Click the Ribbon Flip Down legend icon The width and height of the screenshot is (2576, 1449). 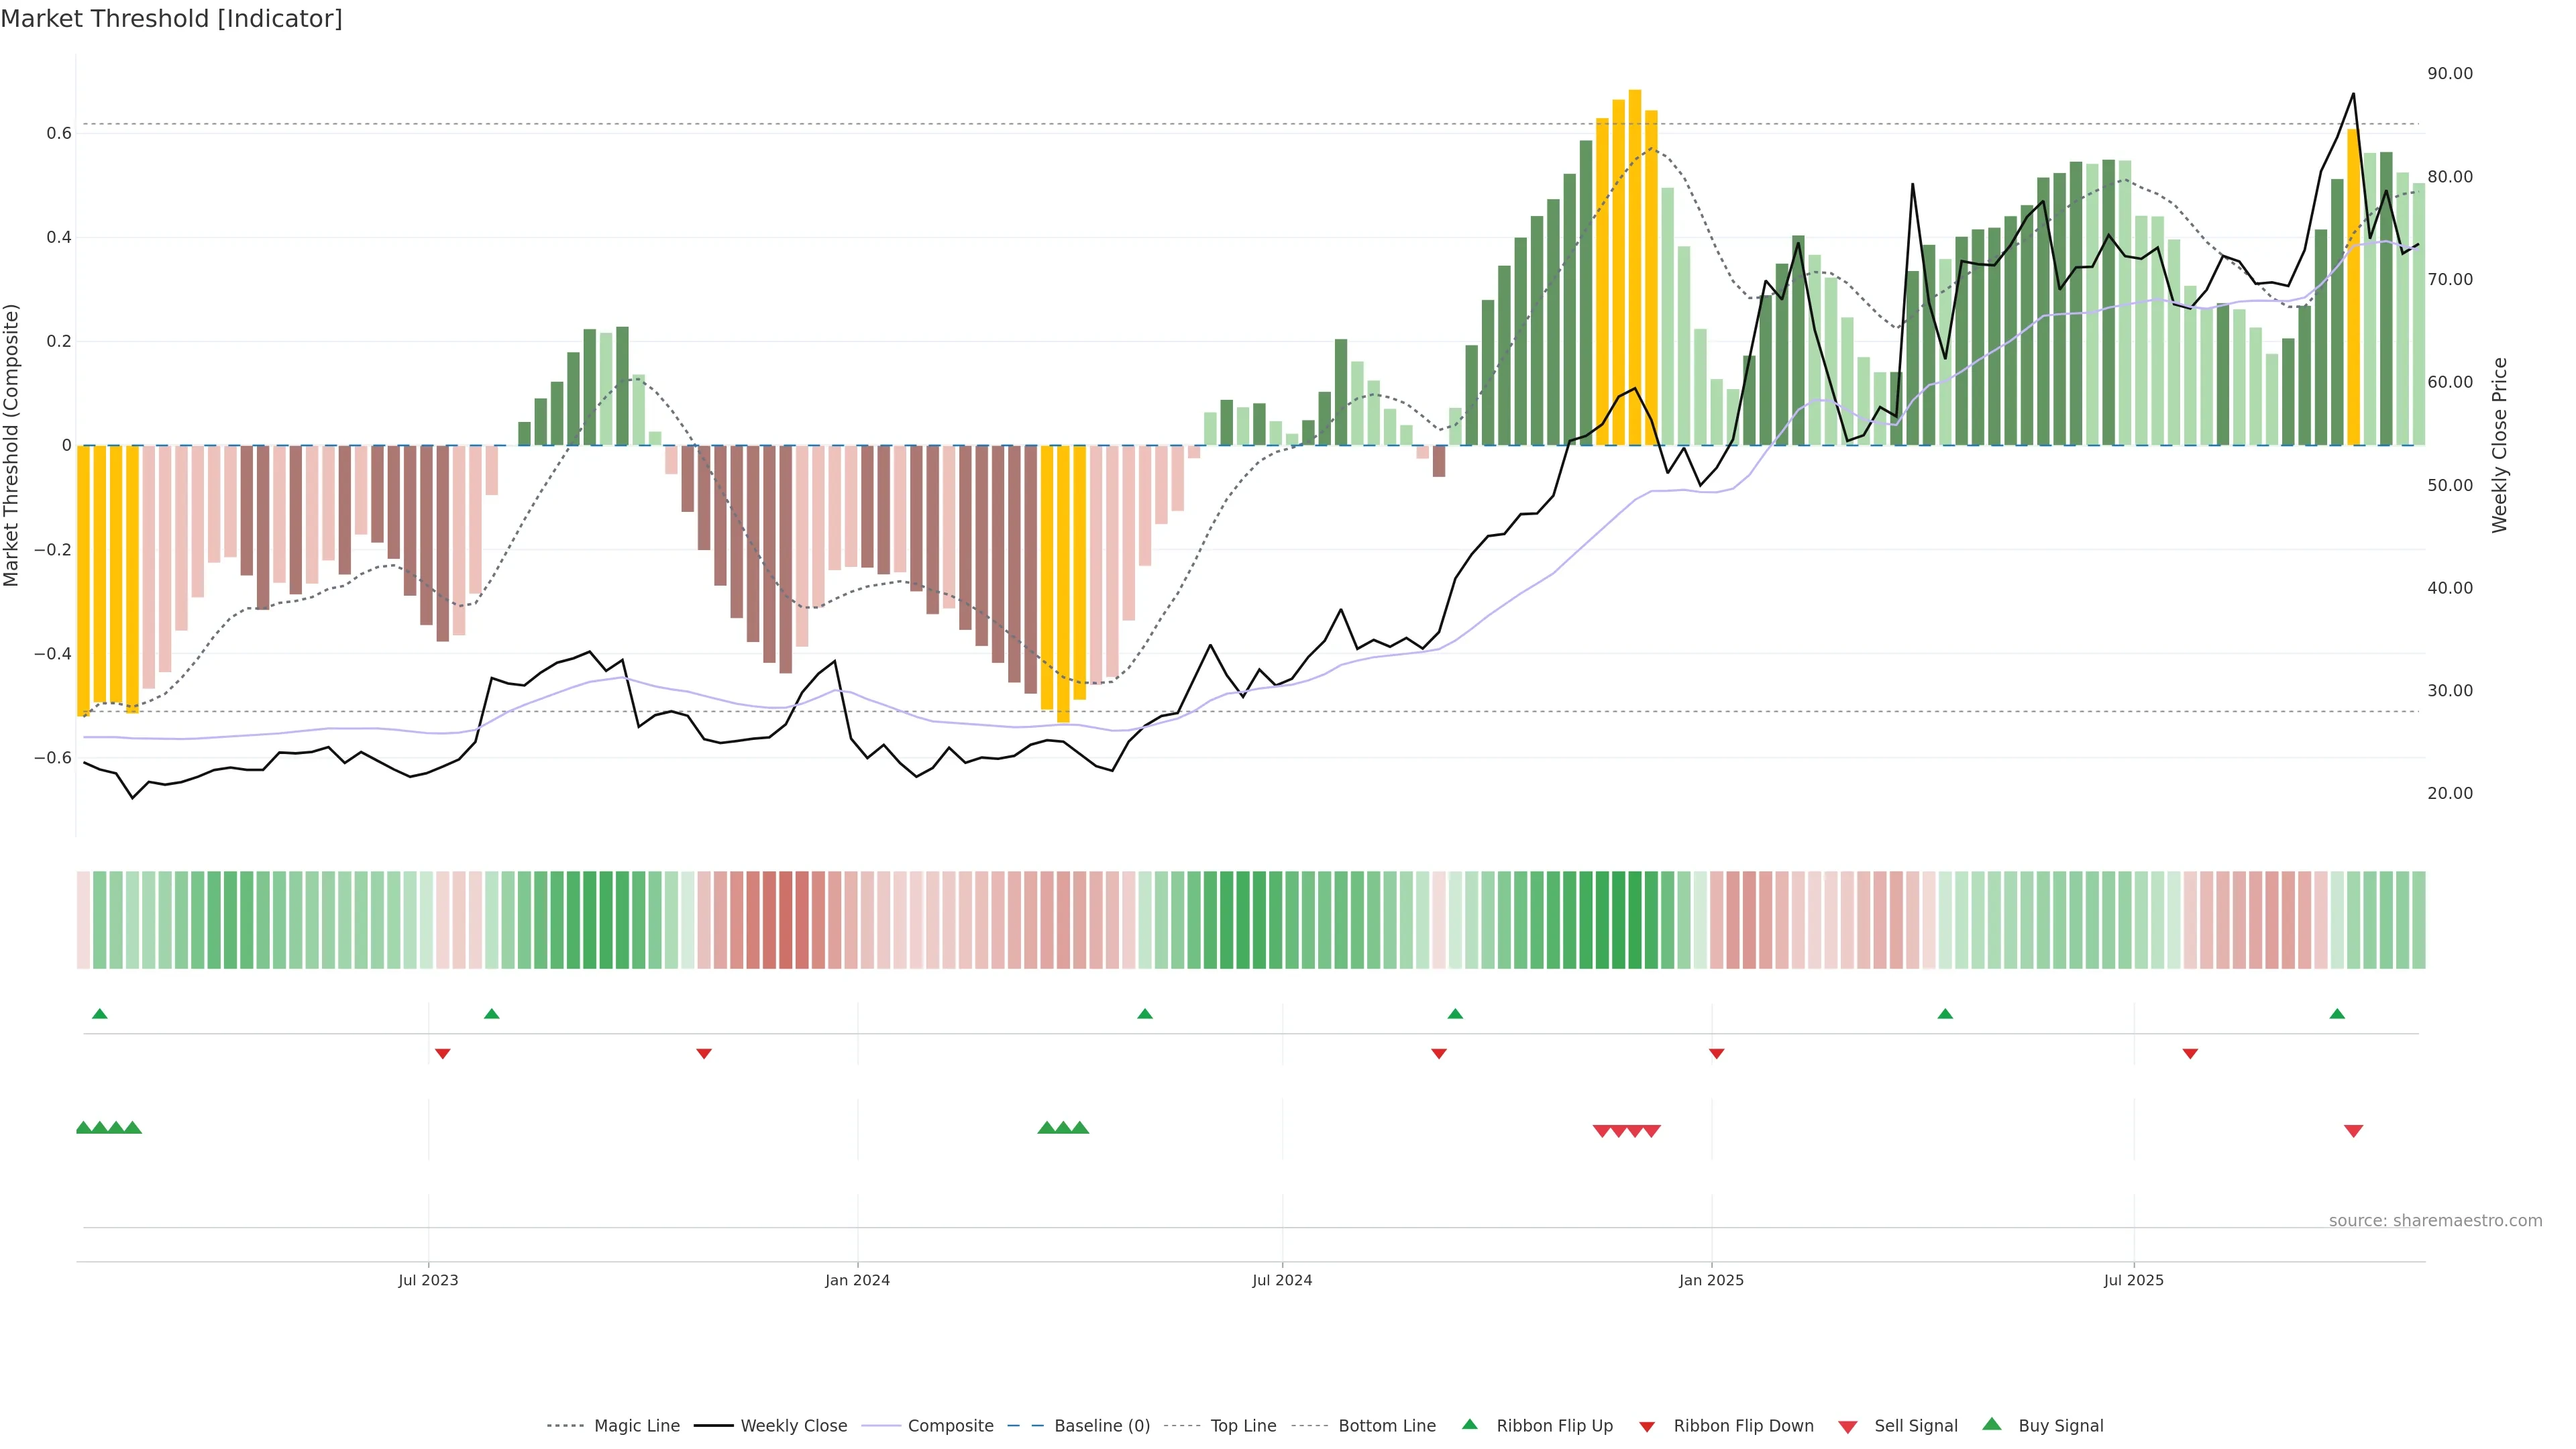(1647, 1427)
